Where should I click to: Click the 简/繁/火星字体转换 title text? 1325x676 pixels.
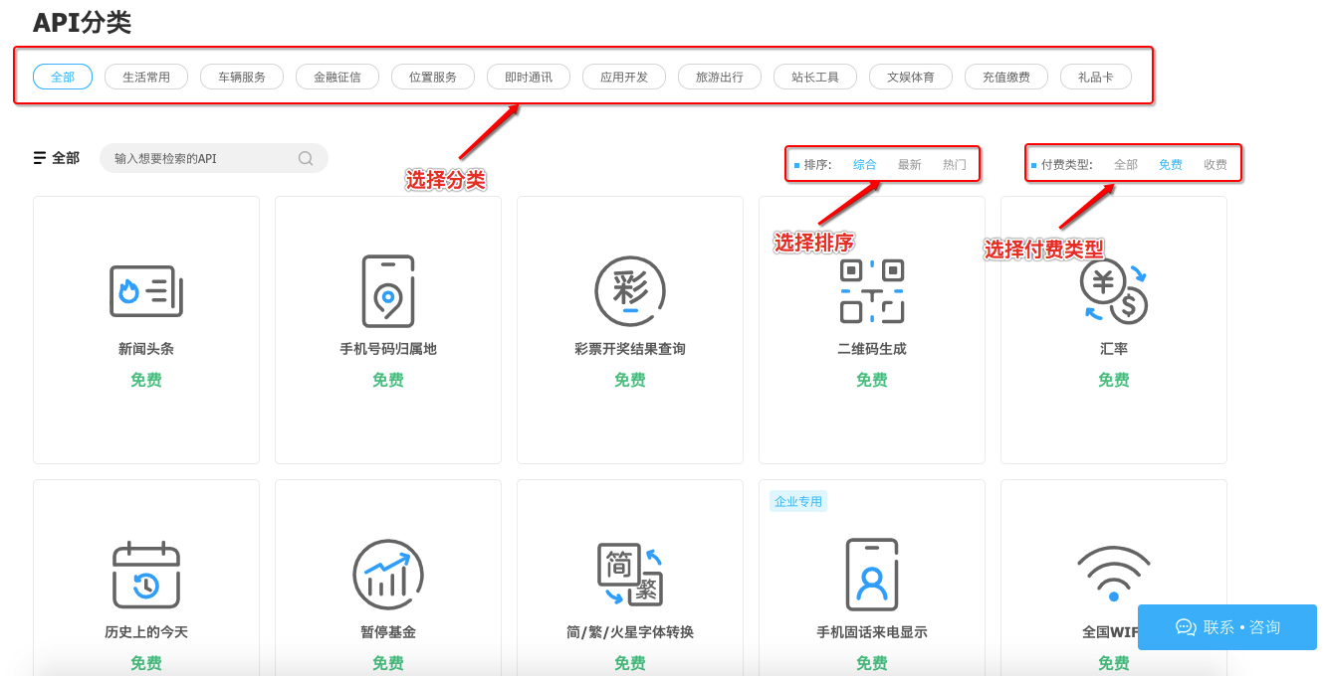coord(630,632)
